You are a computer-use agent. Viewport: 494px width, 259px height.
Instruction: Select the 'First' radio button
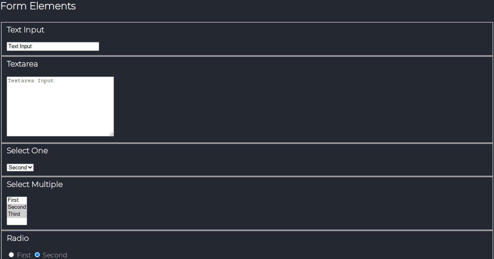click(x=11, y=254)
